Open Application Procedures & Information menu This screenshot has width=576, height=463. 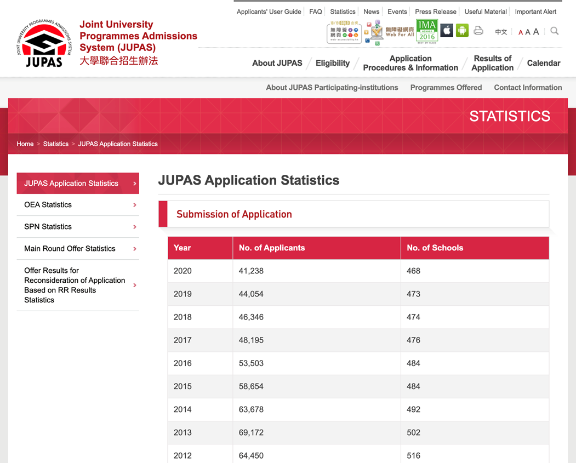[410, 63]
